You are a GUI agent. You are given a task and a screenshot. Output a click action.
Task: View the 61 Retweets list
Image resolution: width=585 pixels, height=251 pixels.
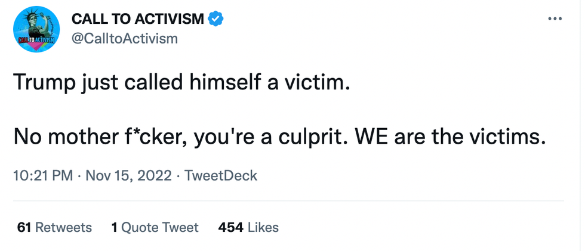(x=55, y=227)
